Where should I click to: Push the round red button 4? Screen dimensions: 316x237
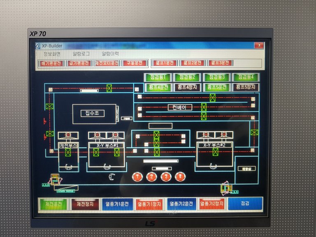[x=180, y=177]
